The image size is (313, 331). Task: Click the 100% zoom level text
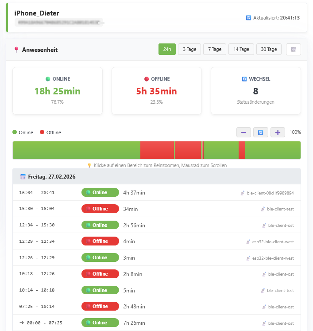295,132
